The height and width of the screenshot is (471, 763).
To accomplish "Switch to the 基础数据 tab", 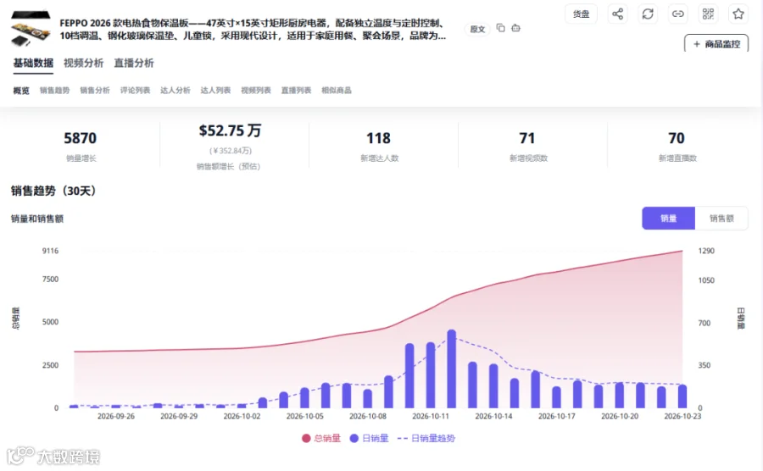I will click(33, 63).
